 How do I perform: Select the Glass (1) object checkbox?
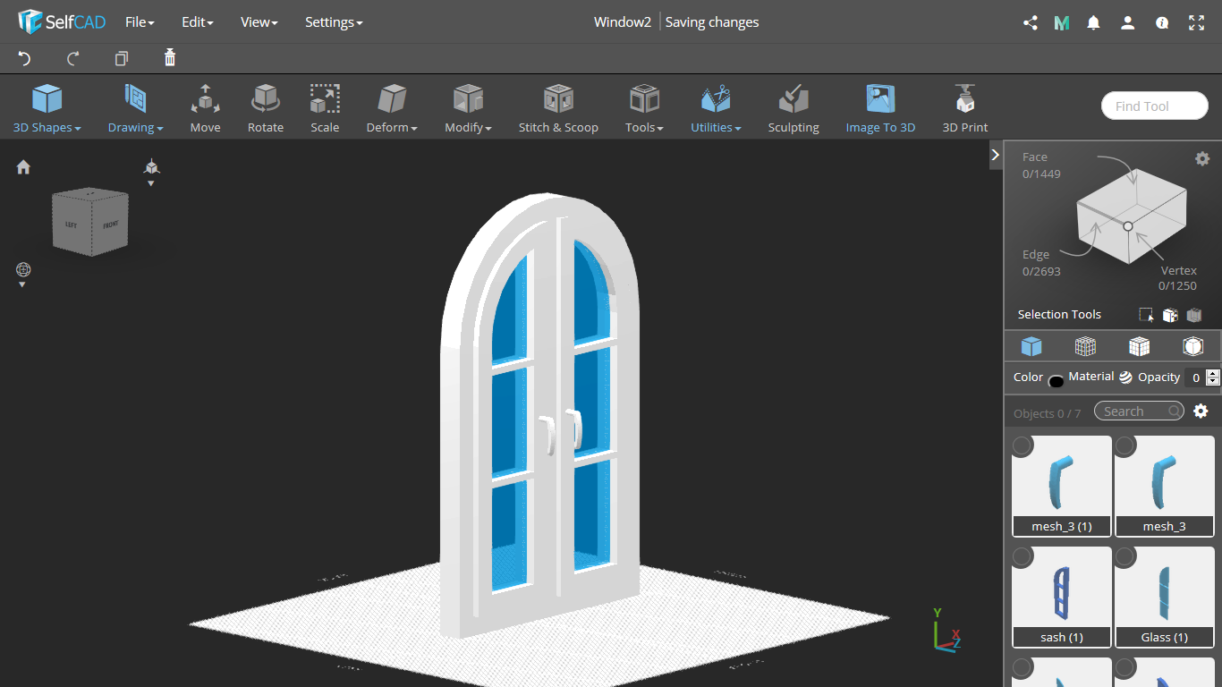tap(1125, 556)
